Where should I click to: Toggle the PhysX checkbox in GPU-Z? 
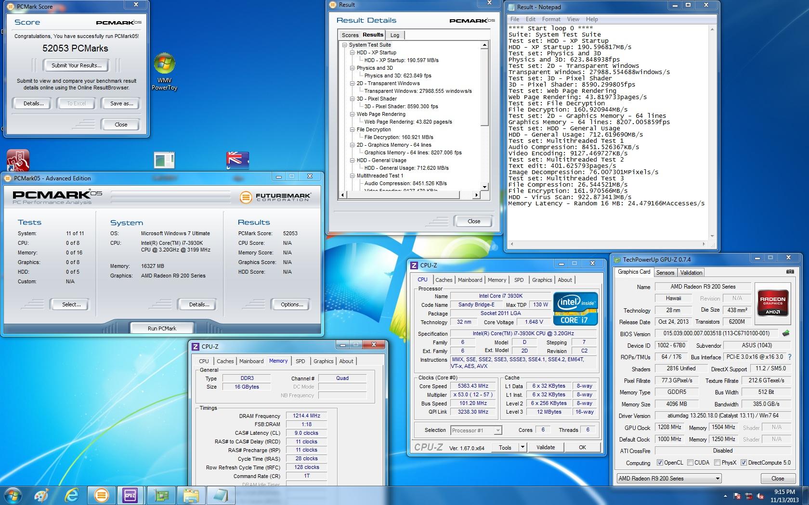pos(717,463)
